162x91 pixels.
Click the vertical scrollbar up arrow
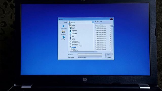pos(112,25)
